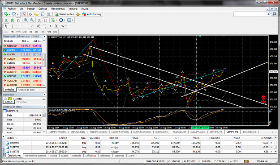This screenshot has width=280, height=165.
Task: Close the Observación del mercado panel
Action: (44, 37)
